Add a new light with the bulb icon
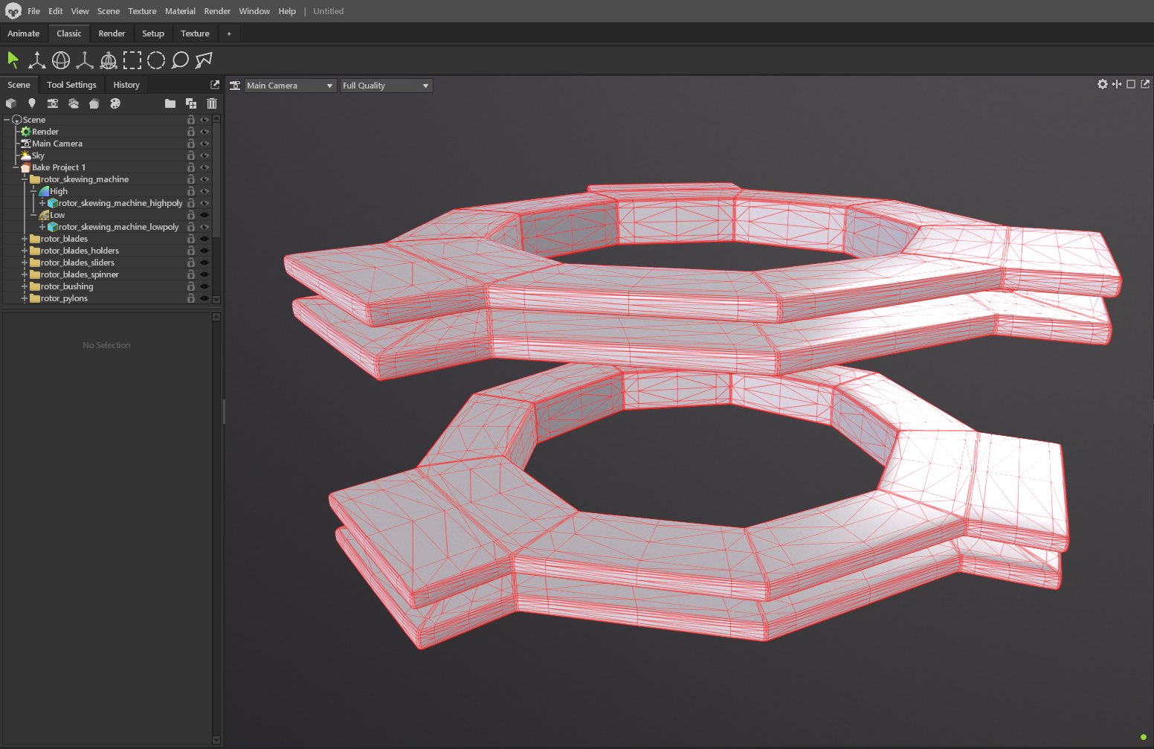 [x=32, y=103]
